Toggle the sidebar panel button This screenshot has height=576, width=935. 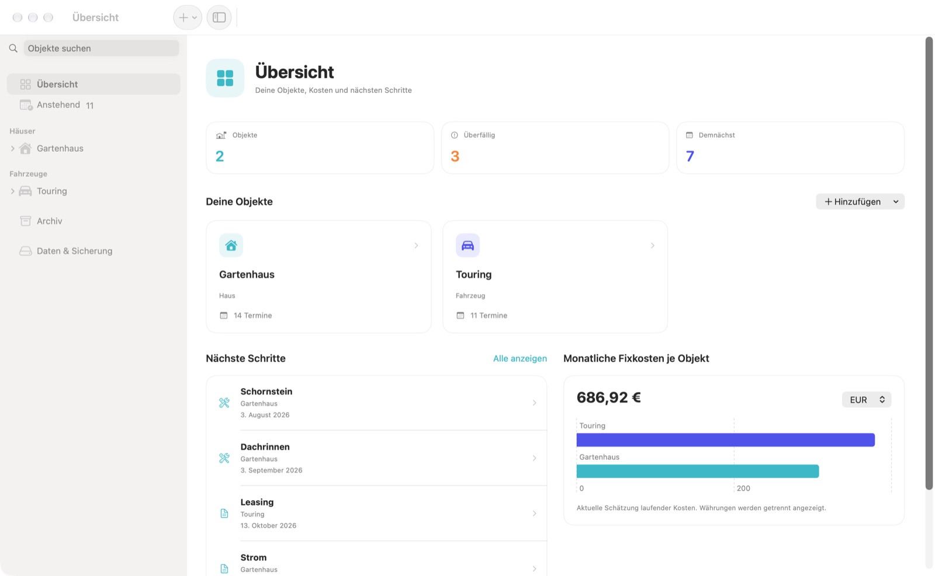pos(219,18)
